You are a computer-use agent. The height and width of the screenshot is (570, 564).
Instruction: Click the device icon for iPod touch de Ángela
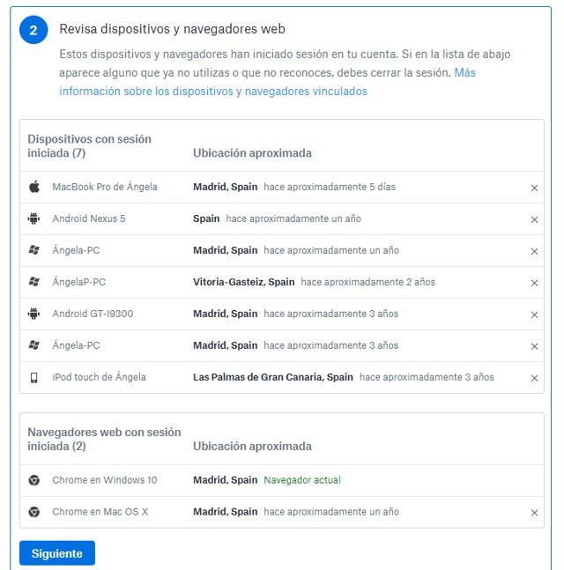pyautogui.click(x=34, y=377)
